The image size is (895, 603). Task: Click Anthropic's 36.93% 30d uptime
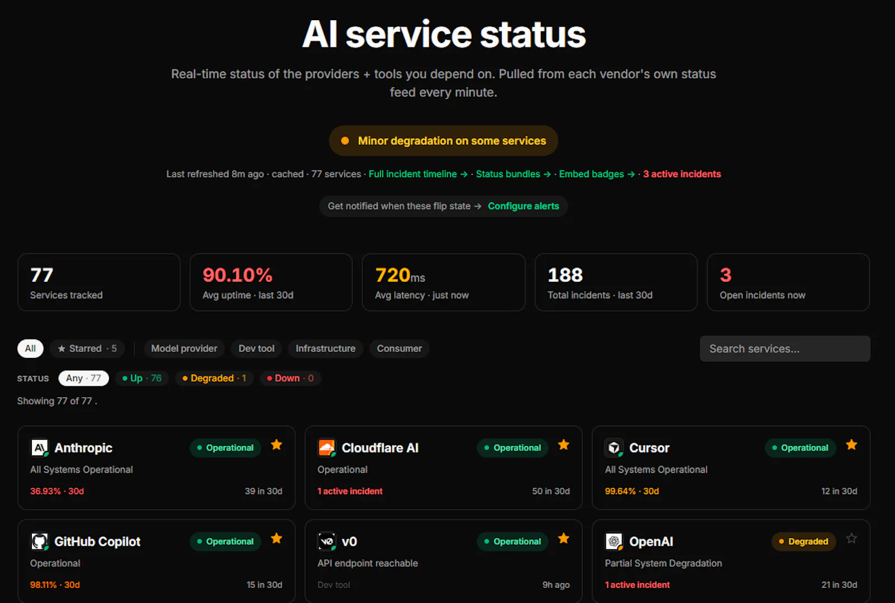(x=57, y=491)
